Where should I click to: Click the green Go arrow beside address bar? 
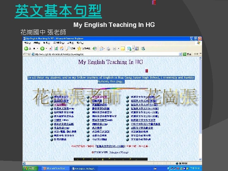(185, 54)
